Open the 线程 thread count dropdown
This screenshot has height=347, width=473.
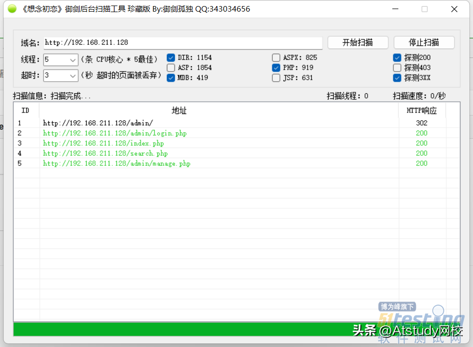tap(73, 60)
